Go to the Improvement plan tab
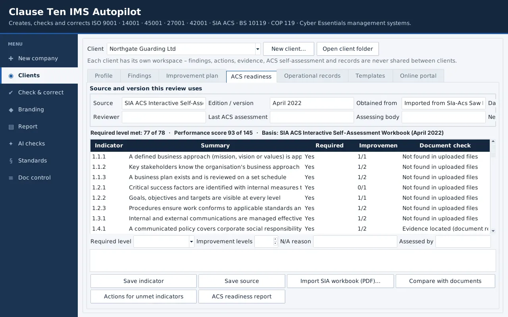This screenshot has width=508, height=317. coord(192,76)
